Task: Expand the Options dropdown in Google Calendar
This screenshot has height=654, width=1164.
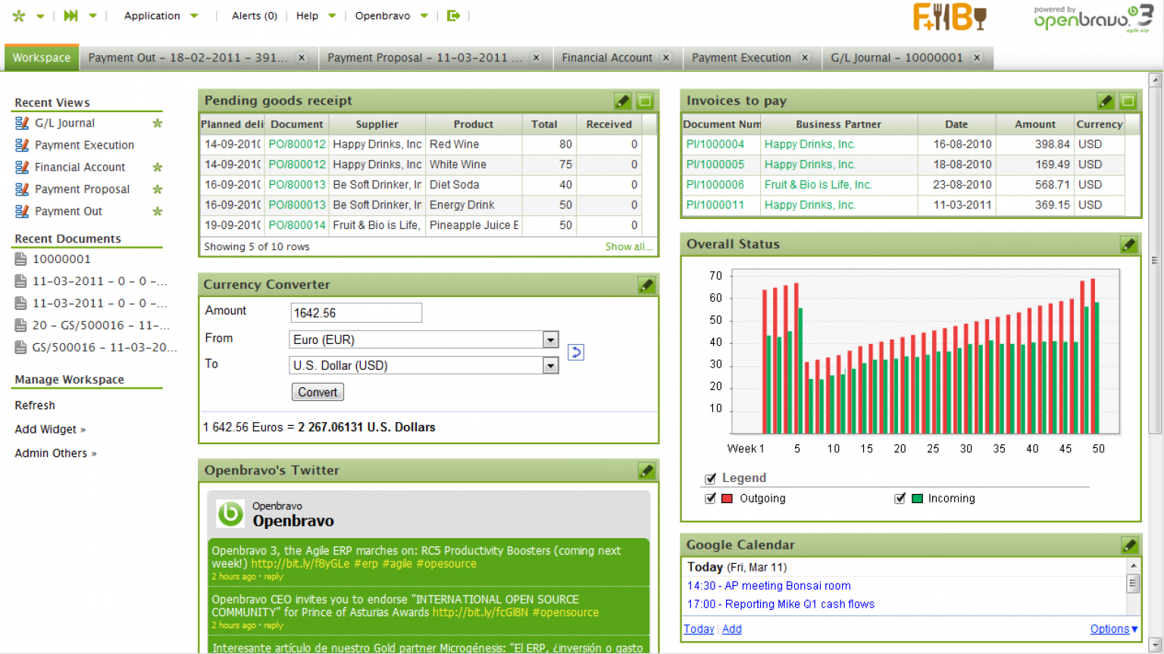Action: click(1113, 628)
